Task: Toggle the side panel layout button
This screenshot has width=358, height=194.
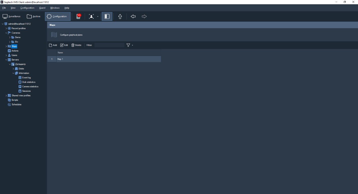Action: click(107, 16)
